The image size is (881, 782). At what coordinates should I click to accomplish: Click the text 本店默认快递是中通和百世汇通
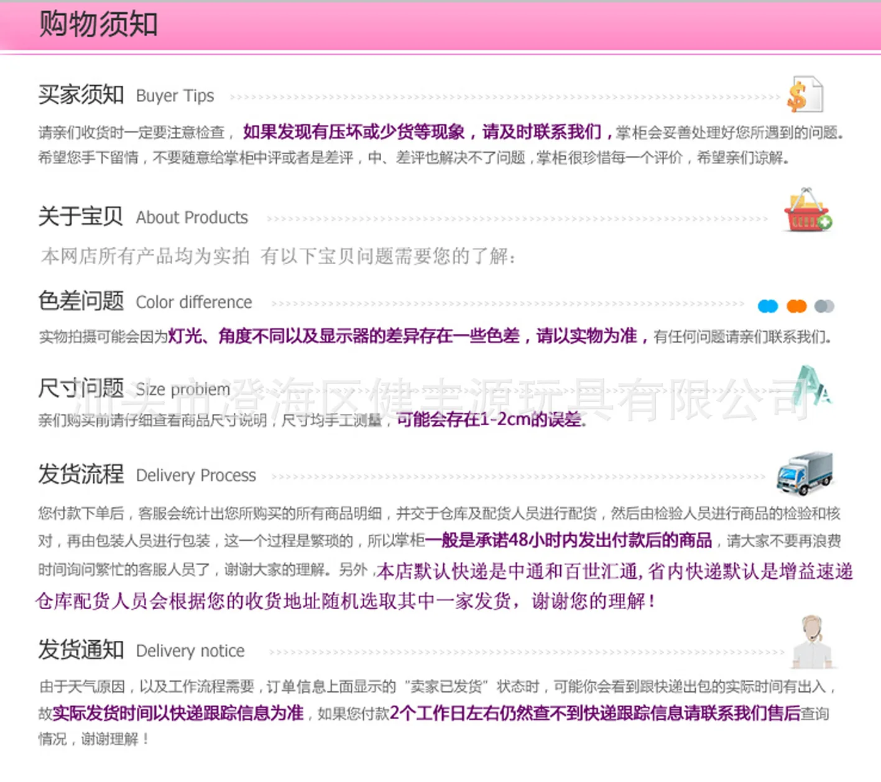tap(507, 571)
